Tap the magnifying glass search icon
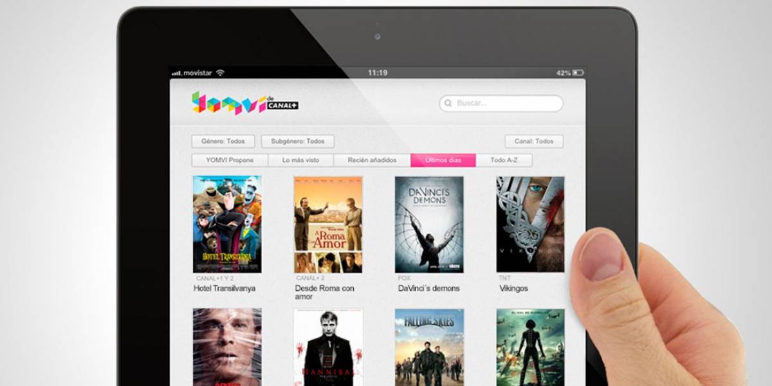772x386 pixels. [x=448, y=103]
